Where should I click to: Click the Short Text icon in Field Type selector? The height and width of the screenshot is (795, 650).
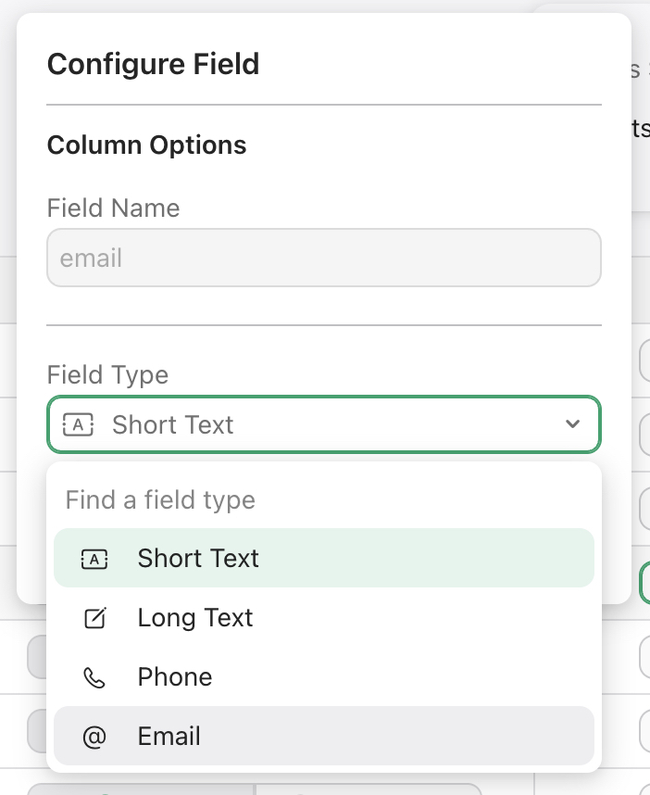click(78, 425)
